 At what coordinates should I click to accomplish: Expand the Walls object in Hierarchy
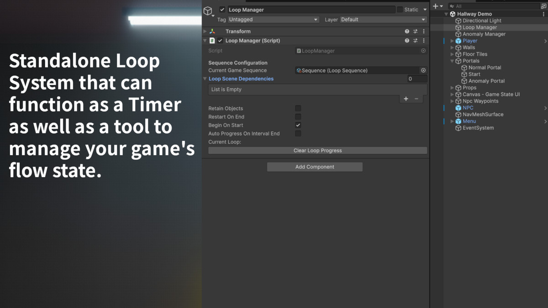point(453,47)
